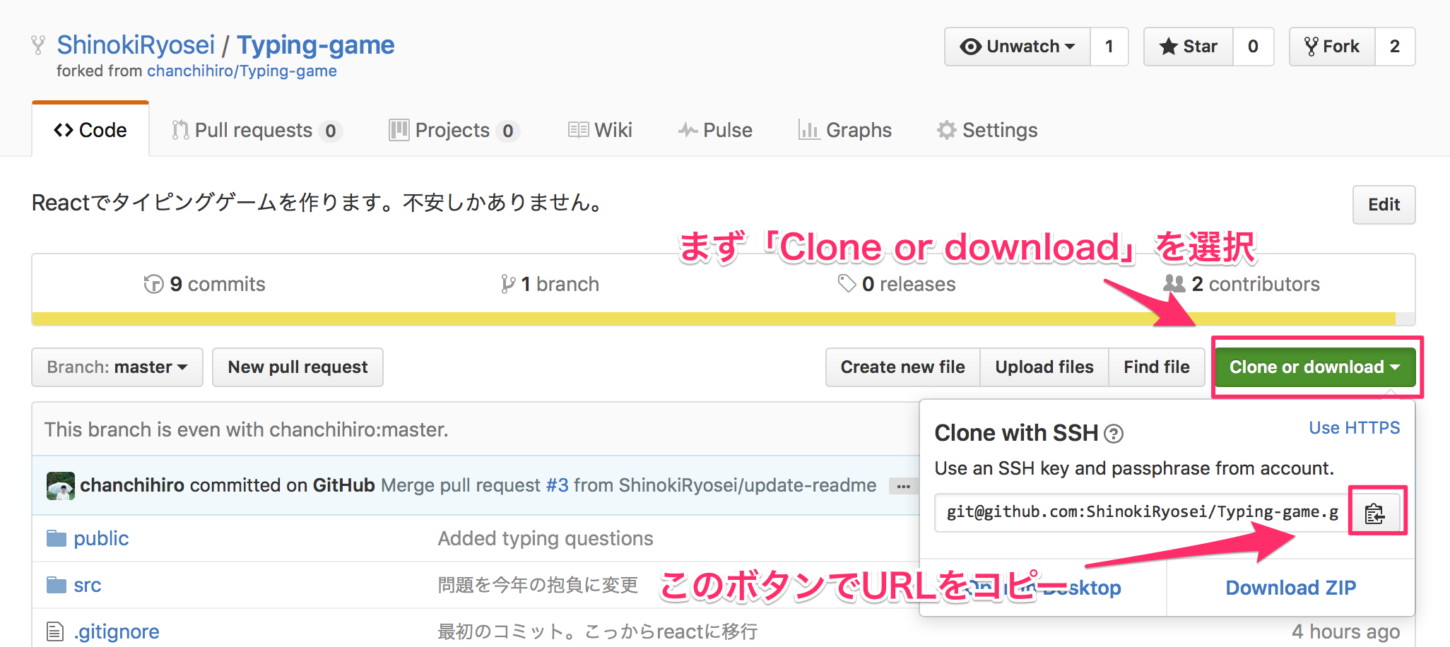Open the 問題を今年の抱負に変更 commit message
Image resolution: width=1450 pixels, height=647 pixels.
pyautogui.click(x=538, y=585)
